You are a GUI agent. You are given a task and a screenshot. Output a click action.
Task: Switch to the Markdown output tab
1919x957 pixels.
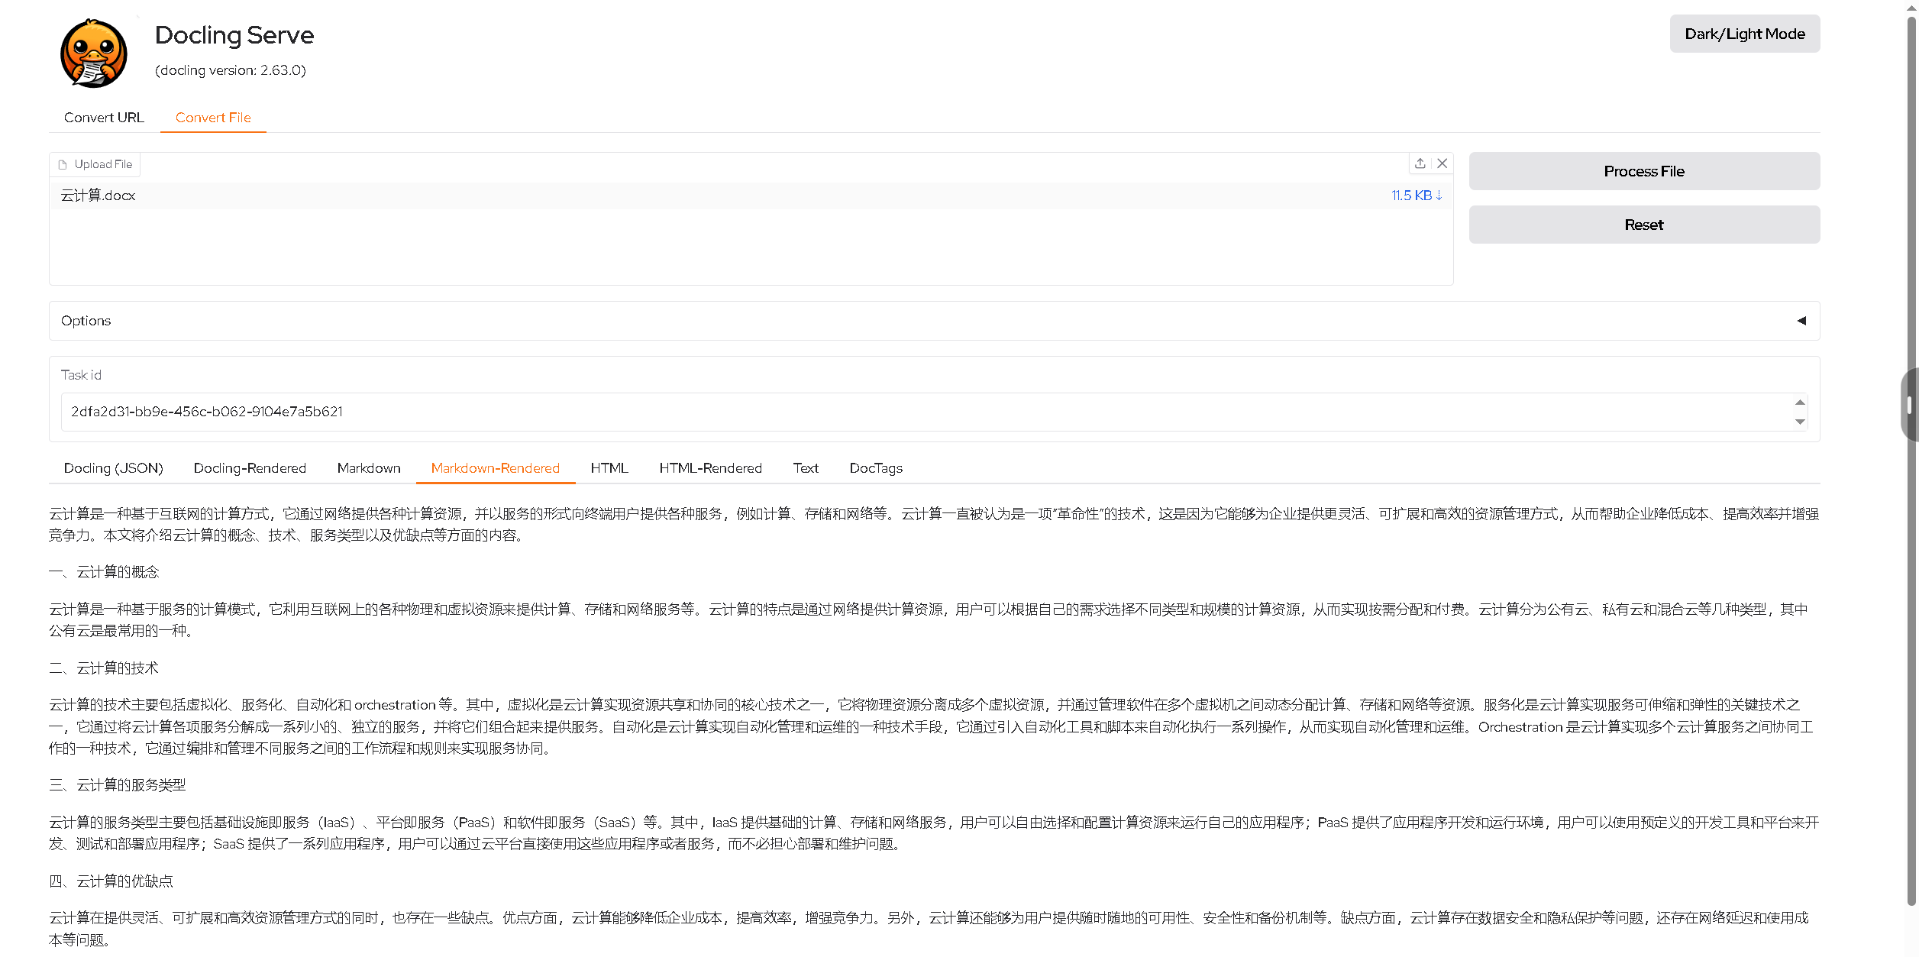(x=369, y=467)
